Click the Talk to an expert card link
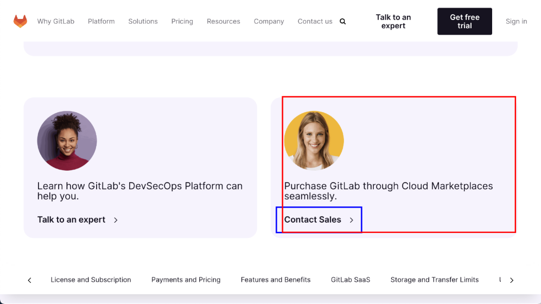 pyautogui.click(x=71, y=219)
